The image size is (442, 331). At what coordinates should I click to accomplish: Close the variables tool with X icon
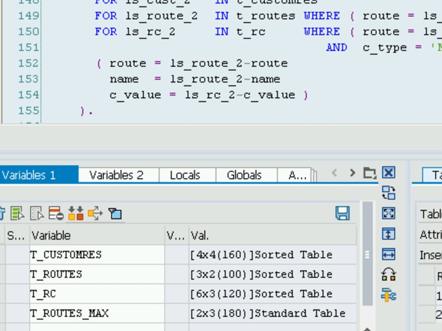tap(389, 172)
